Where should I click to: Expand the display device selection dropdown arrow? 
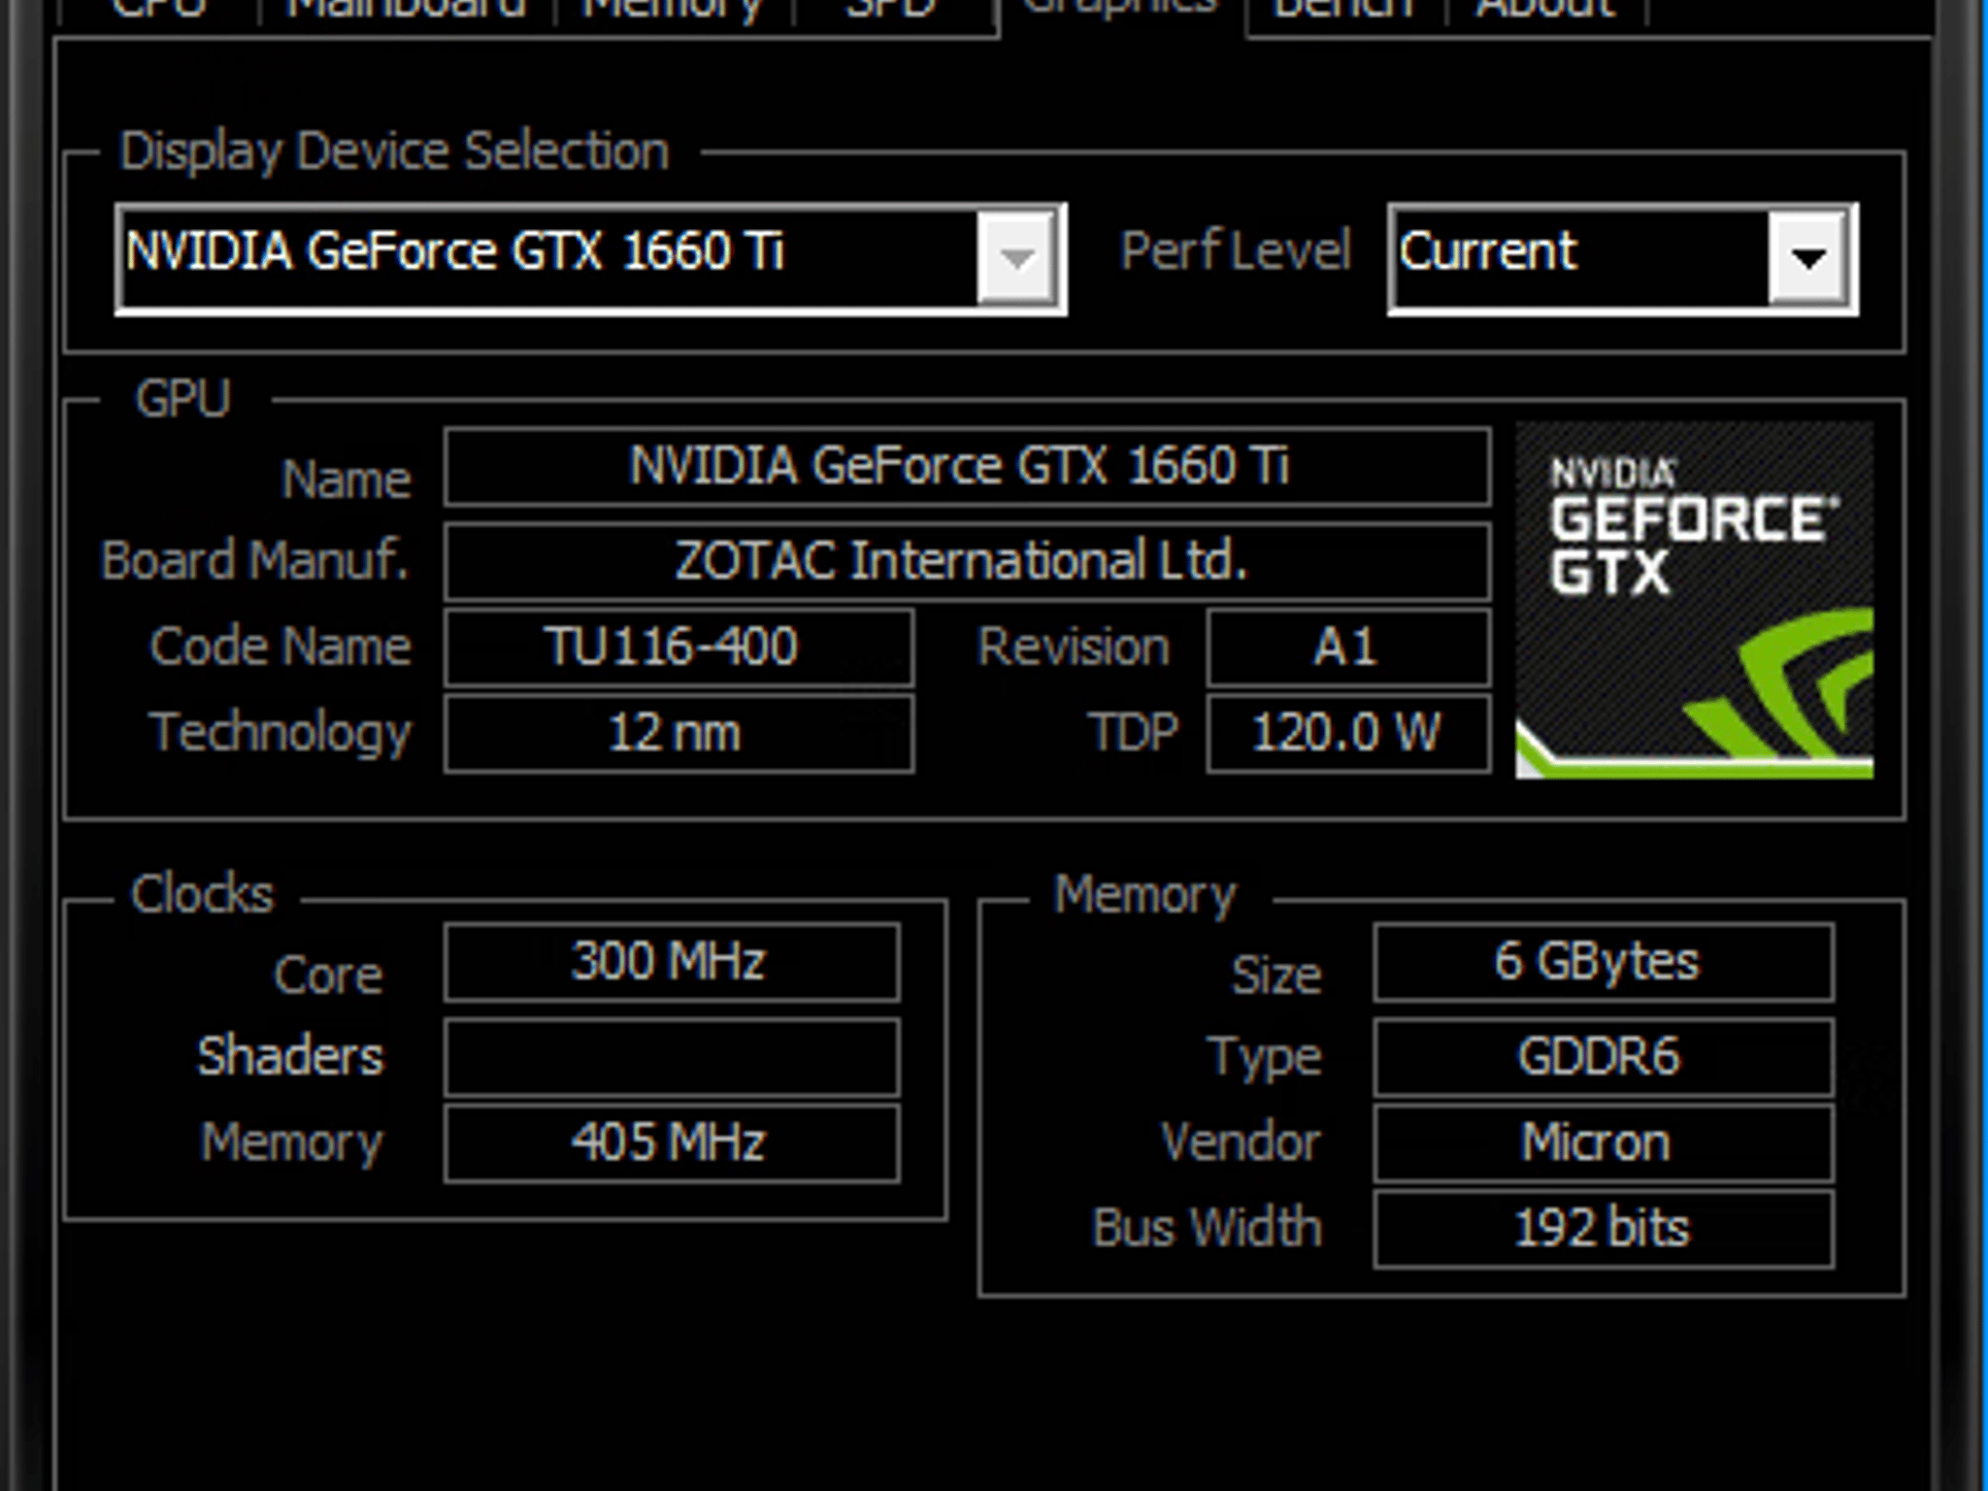[1017, 258]
